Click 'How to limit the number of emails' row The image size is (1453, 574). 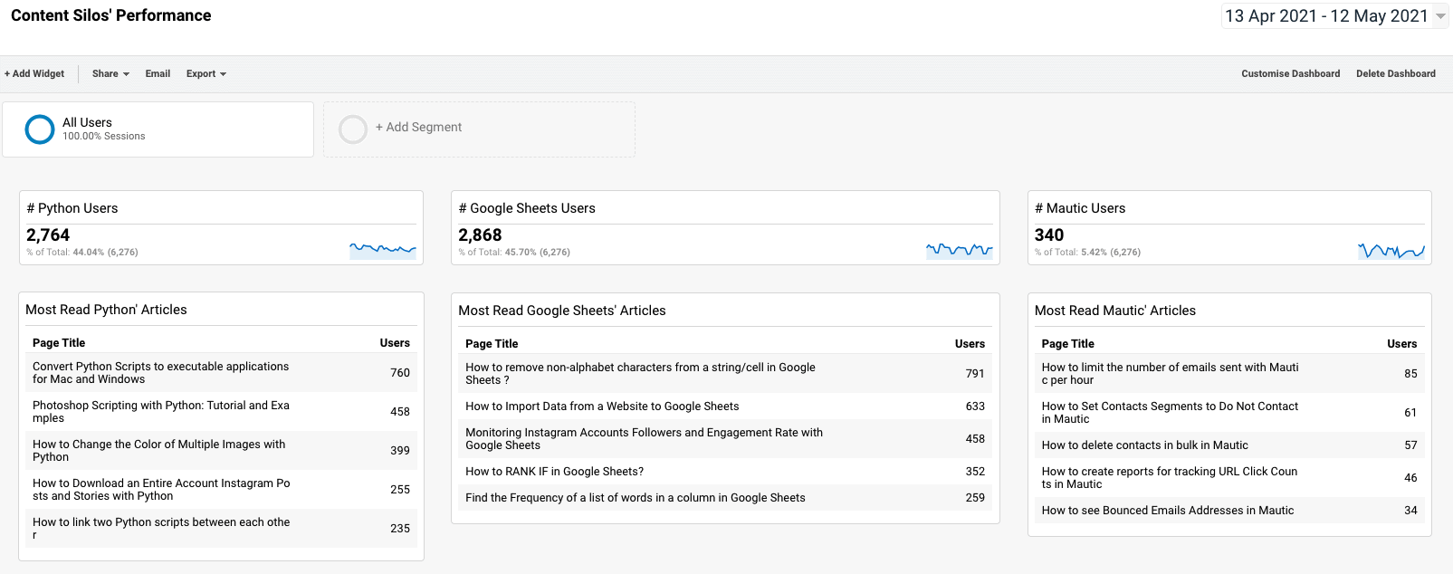pyautogui.click(x=1229, y=374)
